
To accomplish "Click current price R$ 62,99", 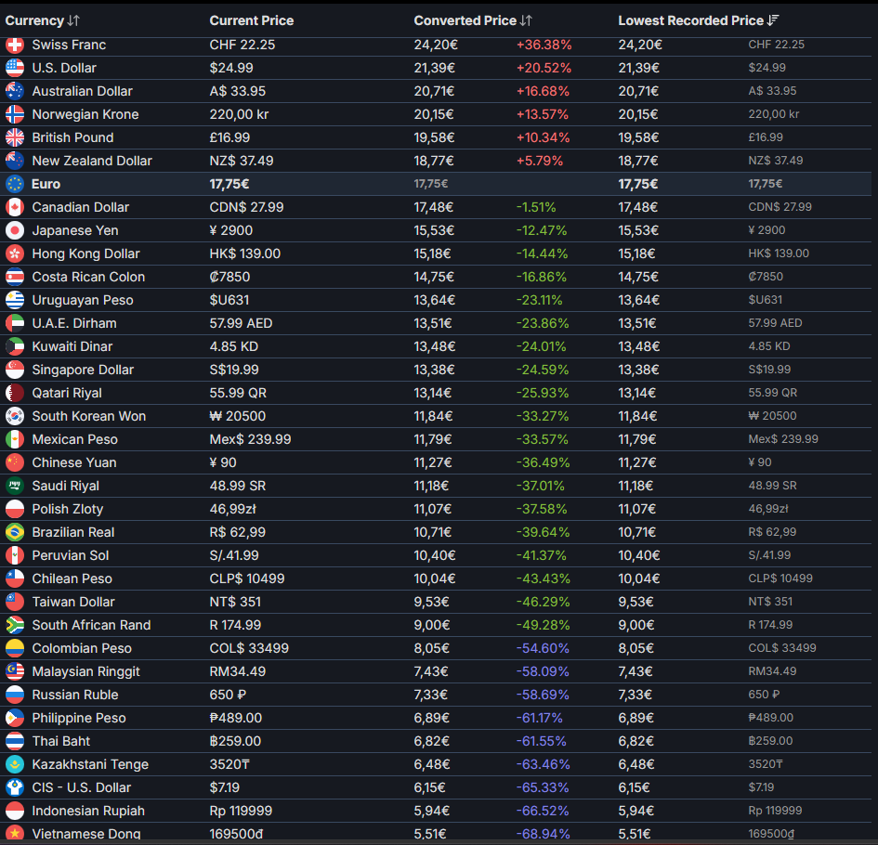I will (238, 532).
